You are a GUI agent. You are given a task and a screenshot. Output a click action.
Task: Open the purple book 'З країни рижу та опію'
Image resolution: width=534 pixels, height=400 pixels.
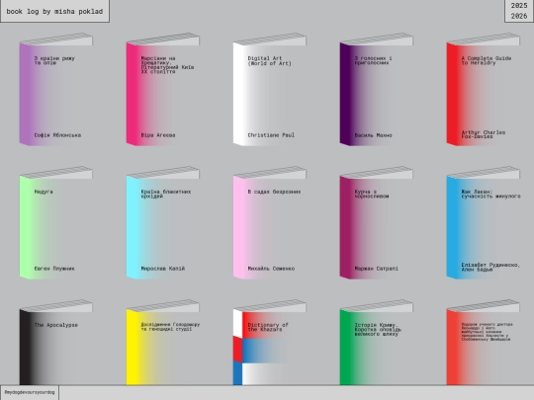tap(55, 90)
